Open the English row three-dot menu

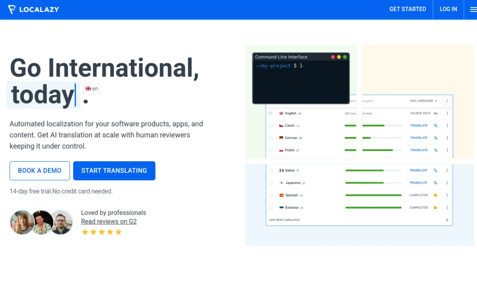(447, 113)
